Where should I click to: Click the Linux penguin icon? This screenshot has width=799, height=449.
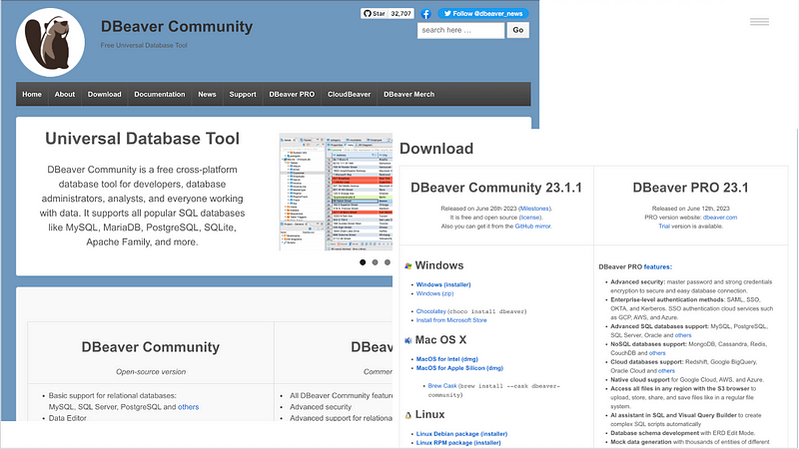(408, 415)
